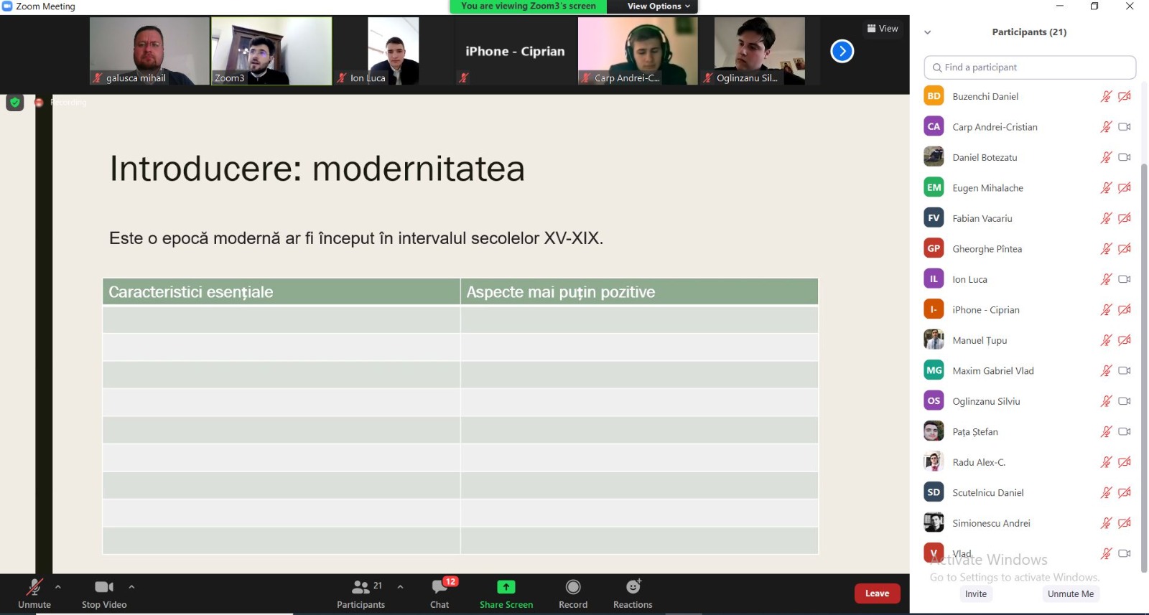1149x615 pixels.
Task: Select Maxim Gabriel Vlad in participant list
Action: (992, 371)
